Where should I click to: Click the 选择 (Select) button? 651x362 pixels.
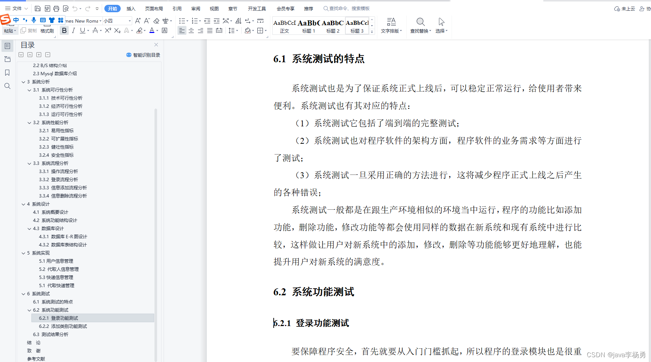pos(441,26)
